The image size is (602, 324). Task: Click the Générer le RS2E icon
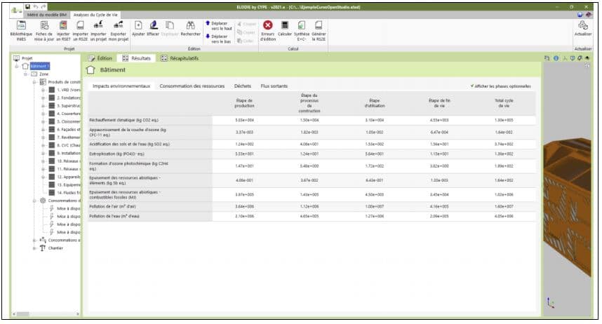pyautogui.click(x=319, y=26)
